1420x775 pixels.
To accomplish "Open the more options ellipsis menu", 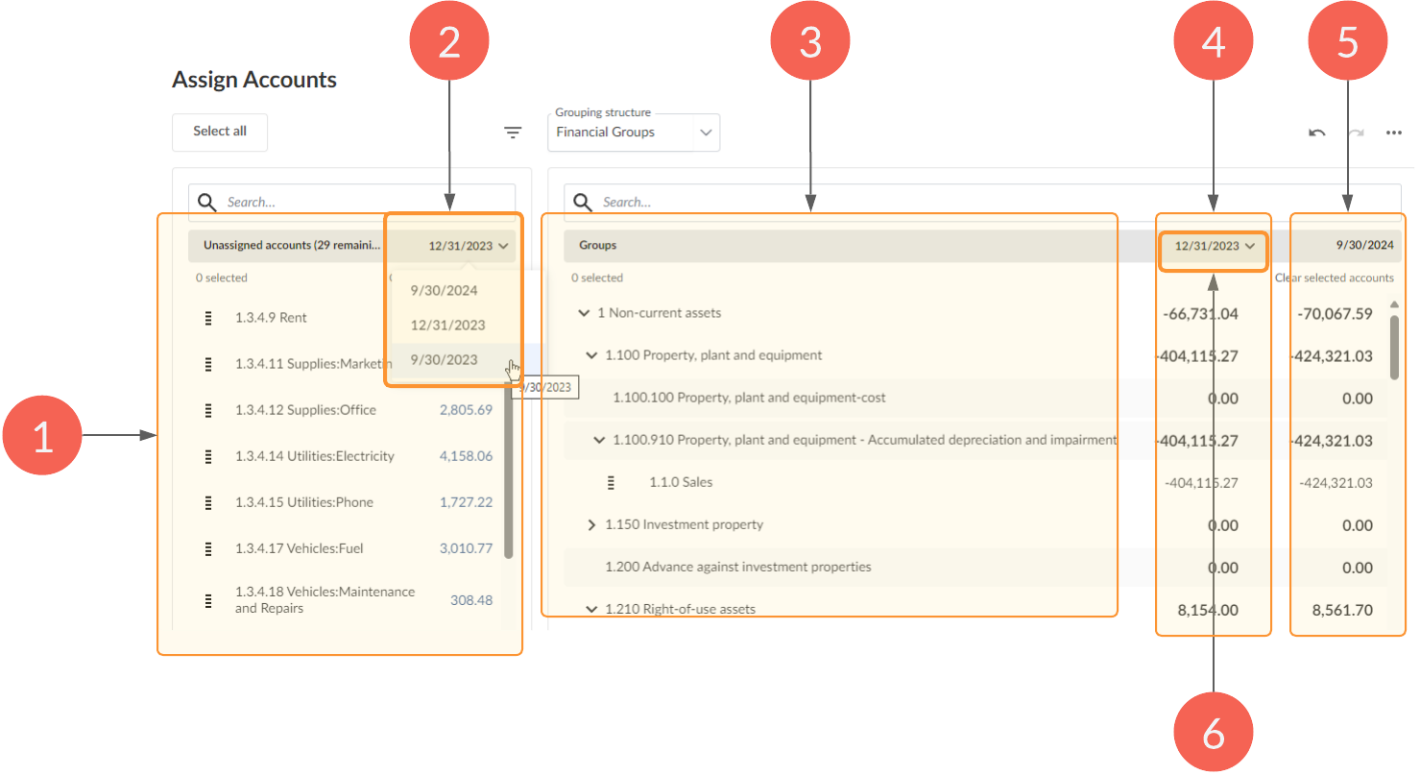I will click(x=1394, y=133).
